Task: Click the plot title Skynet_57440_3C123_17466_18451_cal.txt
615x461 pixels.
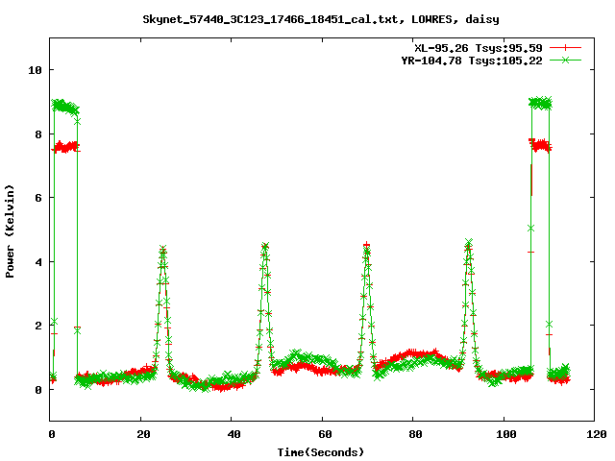Action: 274,19
